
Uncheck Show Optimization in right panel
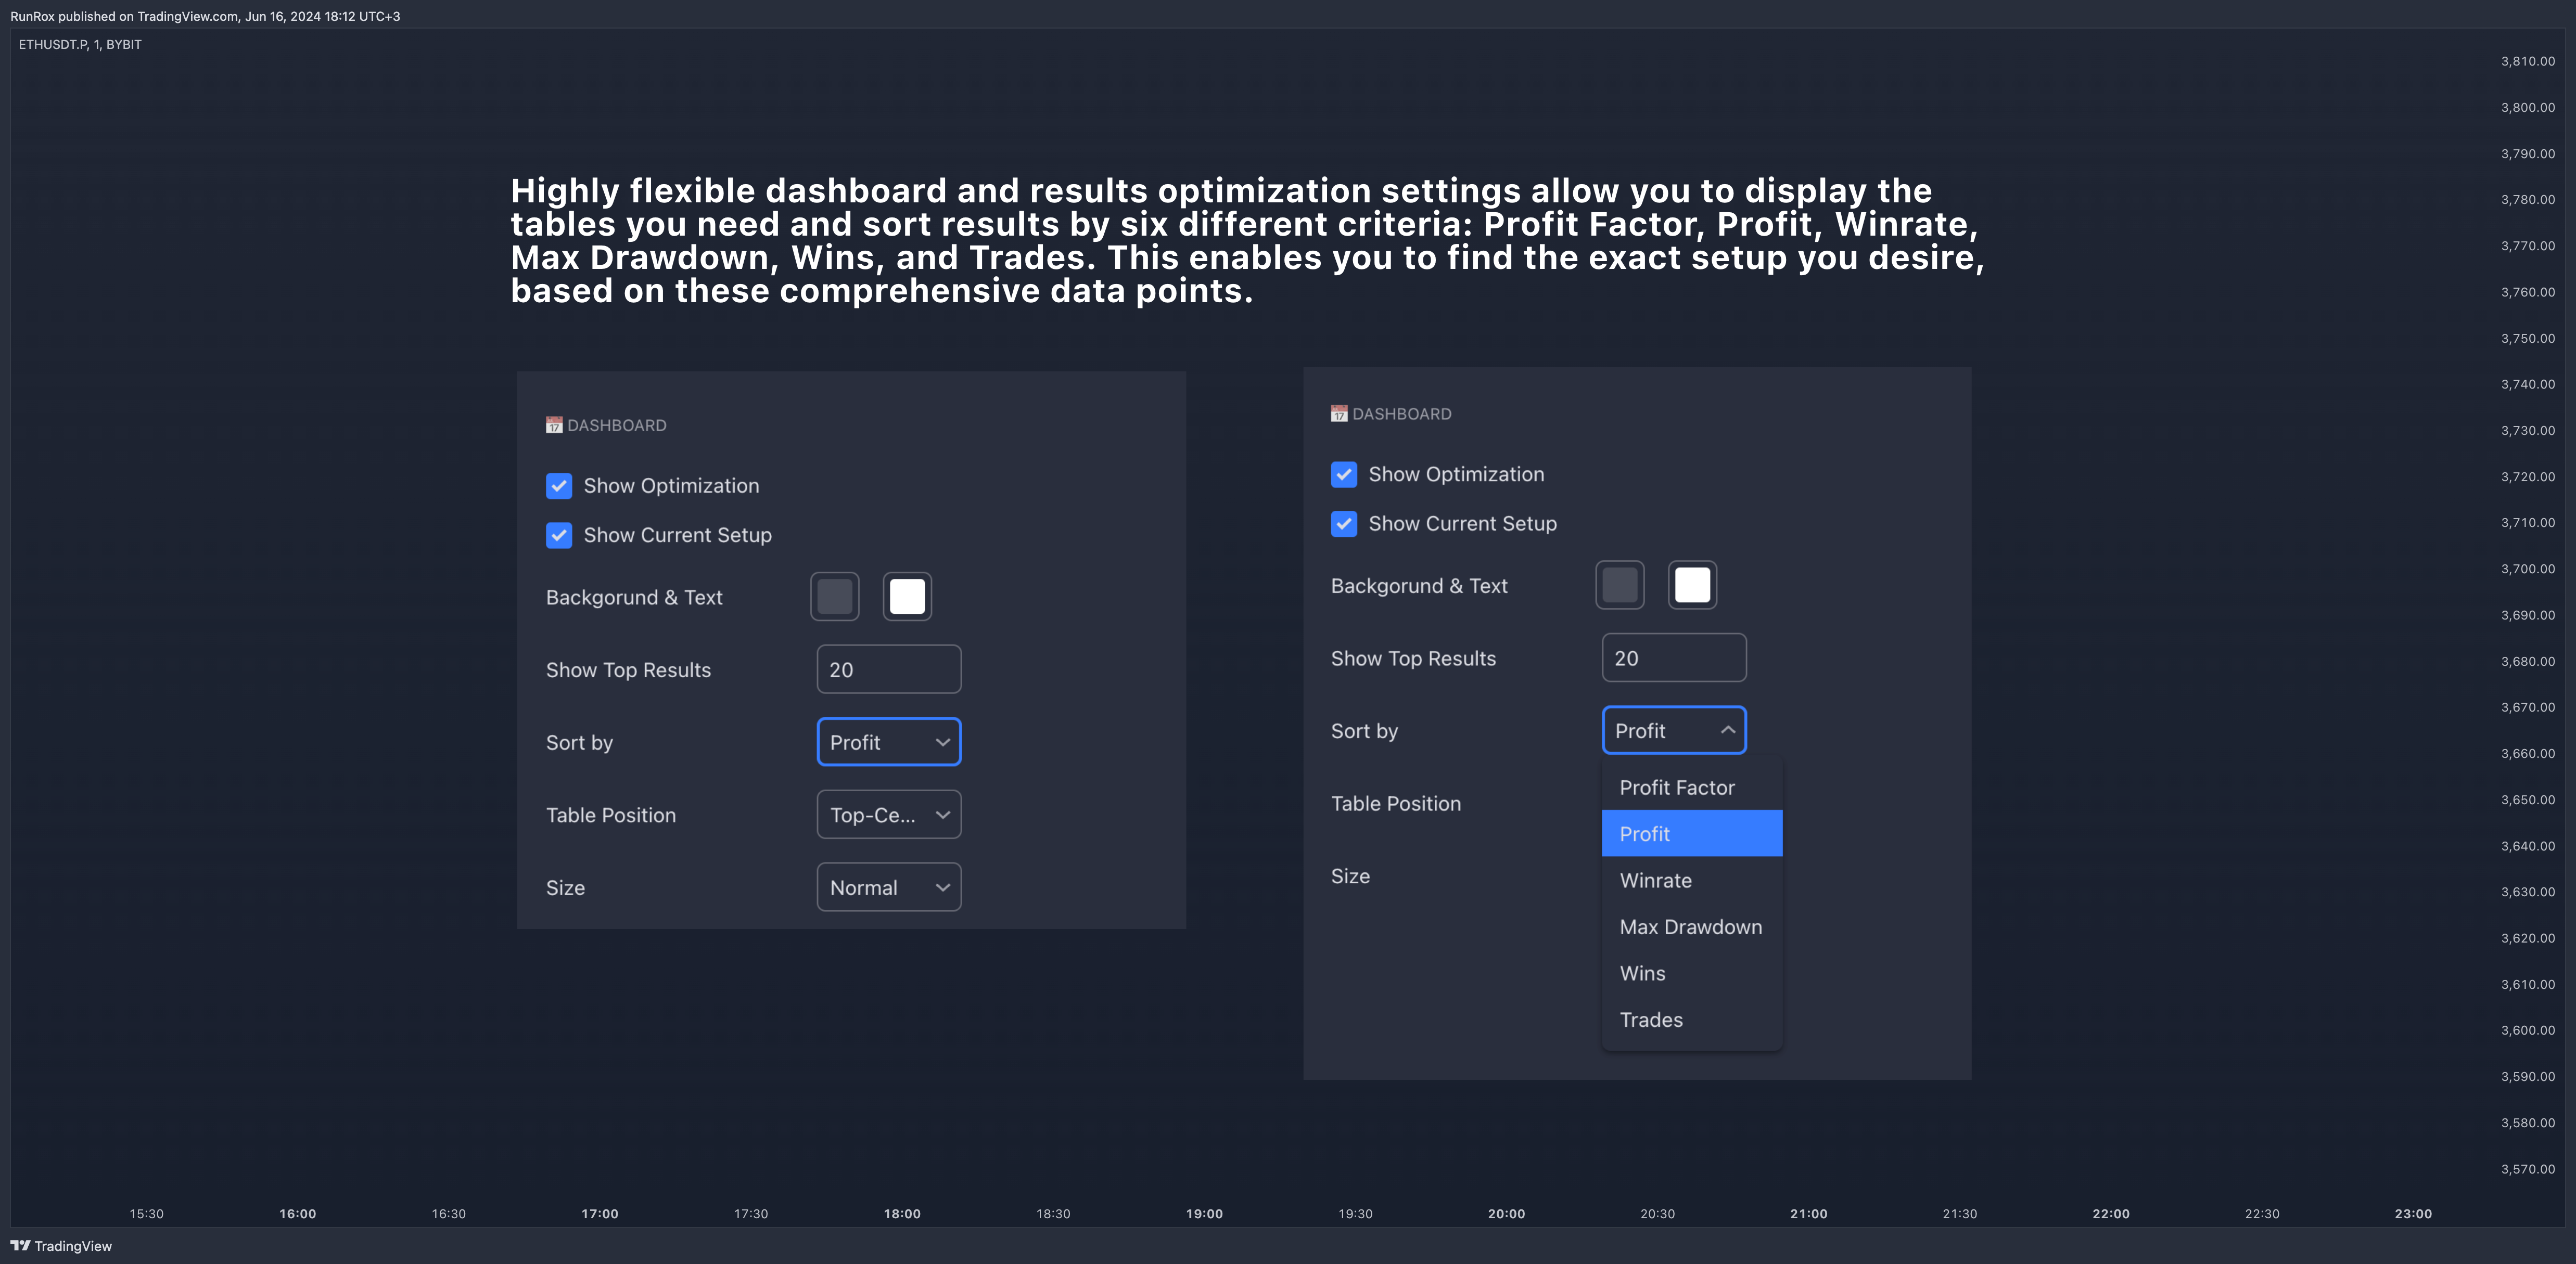[x=1344, y=474]
